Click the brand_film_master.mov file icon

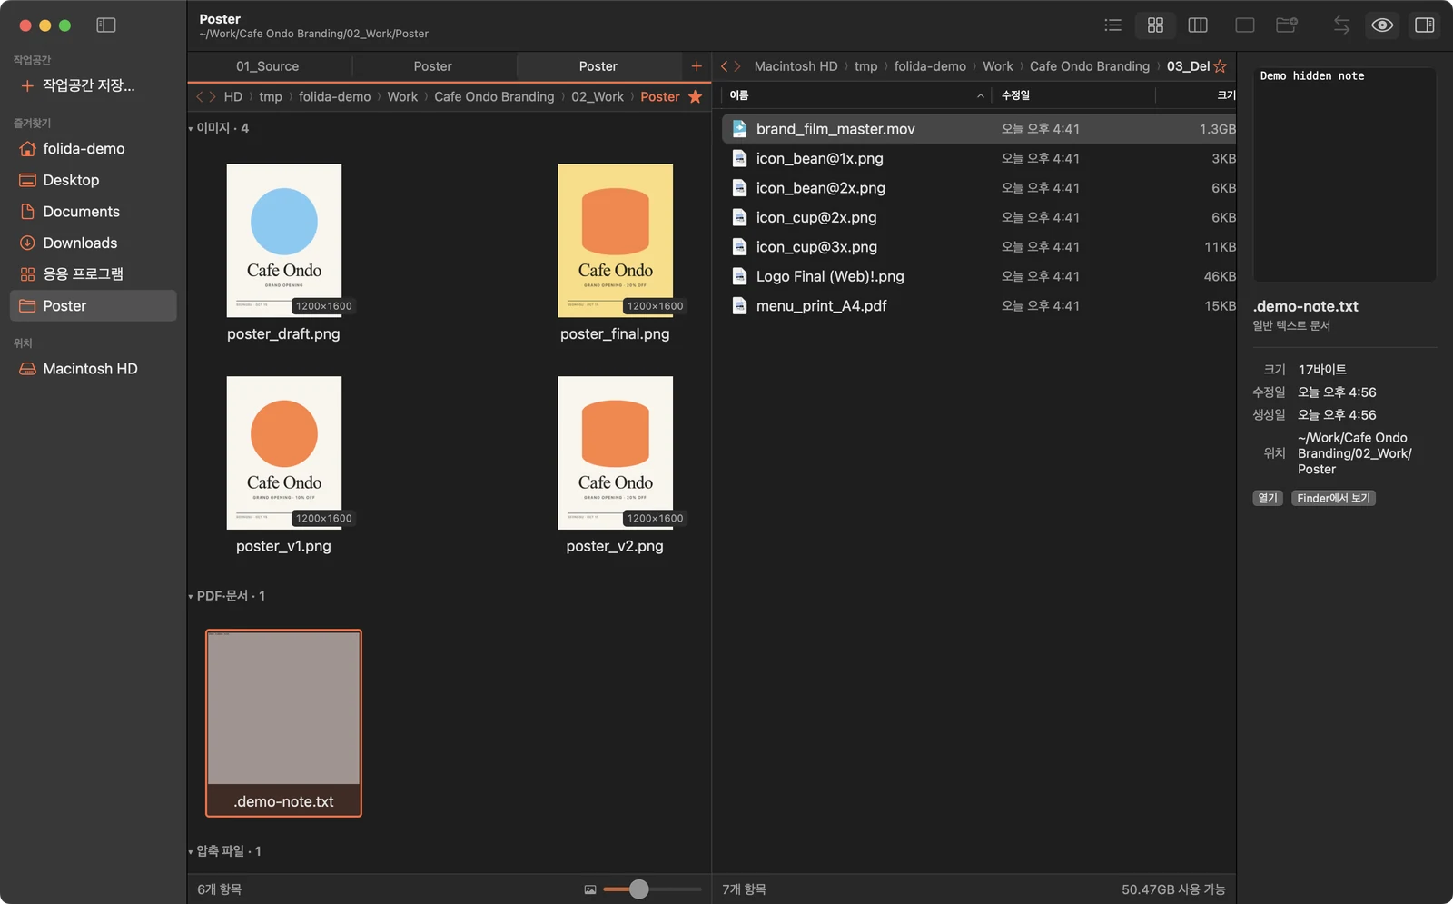[x=740, y=129]
